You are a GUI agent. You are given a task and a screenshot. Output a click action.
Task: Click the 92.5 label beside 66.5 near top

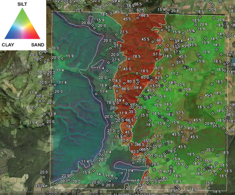141,10
